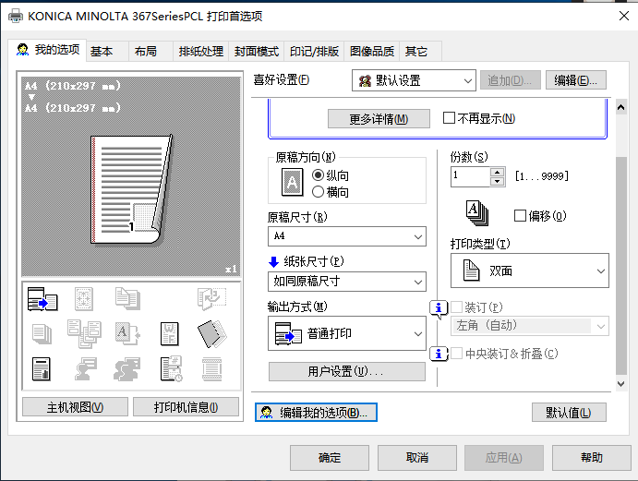This screenshot has height=481, width=638.
Task: Click the 追加(D)... button
Action: [511, 80]
